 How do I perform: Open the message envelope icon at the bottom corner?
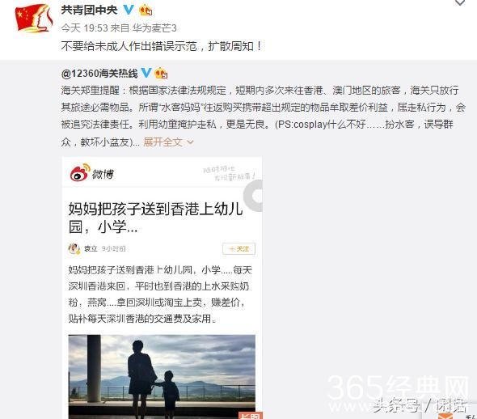[x=445, y=416]
